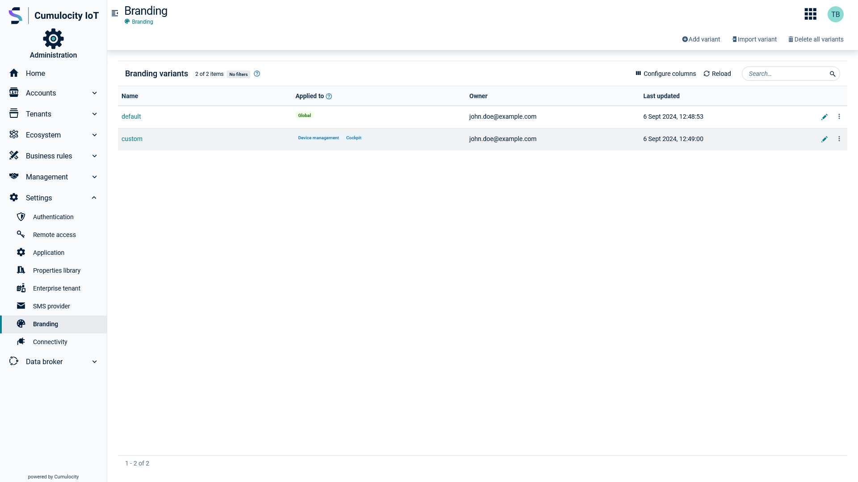
Task: Click the Application gear icon in Settings
Action: (21, 252)
